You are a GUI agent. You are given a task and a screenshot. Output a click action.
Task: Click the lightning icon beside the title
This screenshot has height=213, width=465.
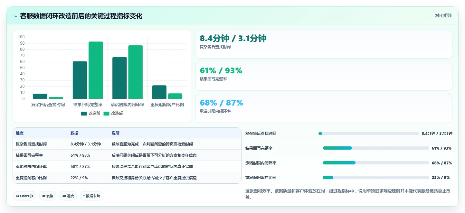click(x=15, y=16)
